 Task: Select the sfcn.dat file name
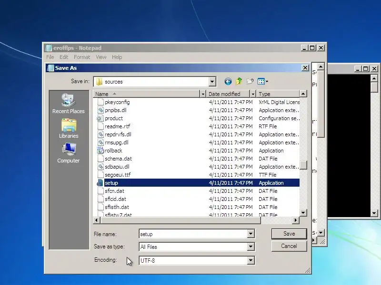tap(114, 191)
